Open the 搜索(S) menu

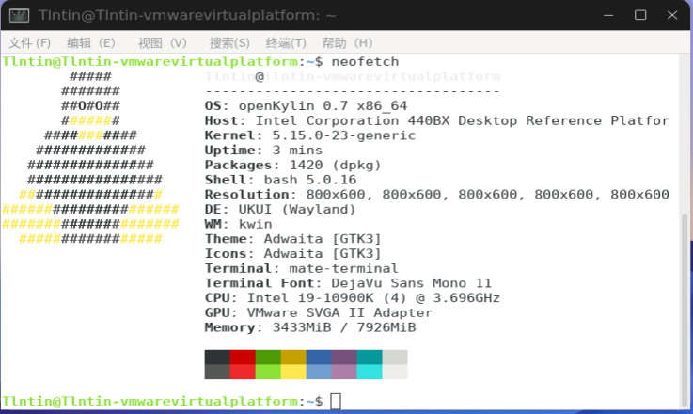point(229,43)
